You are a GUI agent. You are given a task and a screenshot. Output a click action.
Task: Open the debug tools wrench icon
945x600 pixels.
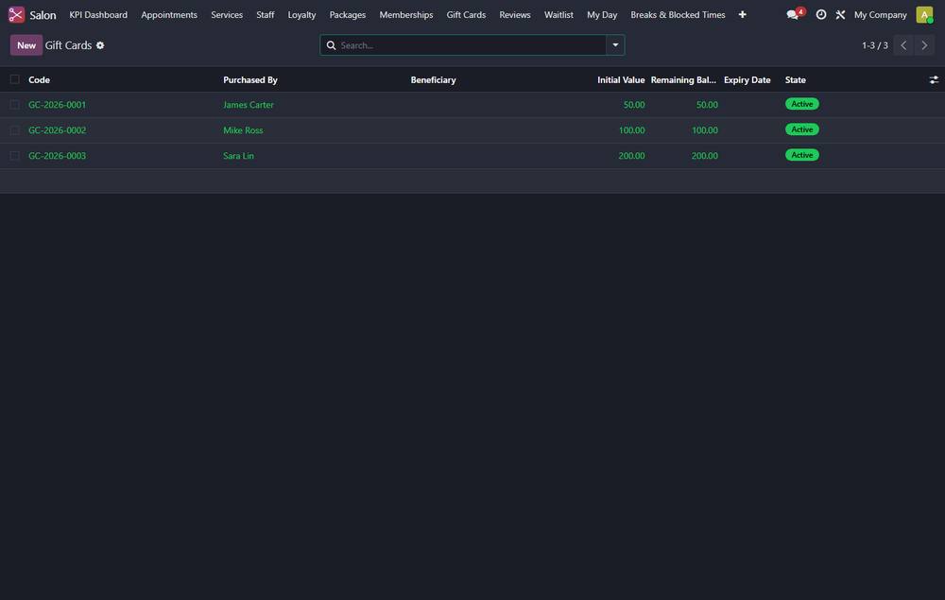click(x=840, y=14)
